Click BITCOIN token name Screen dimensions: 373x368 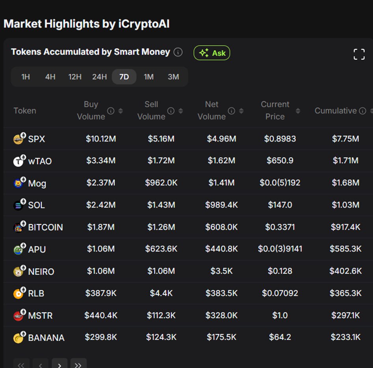point(45,227)
